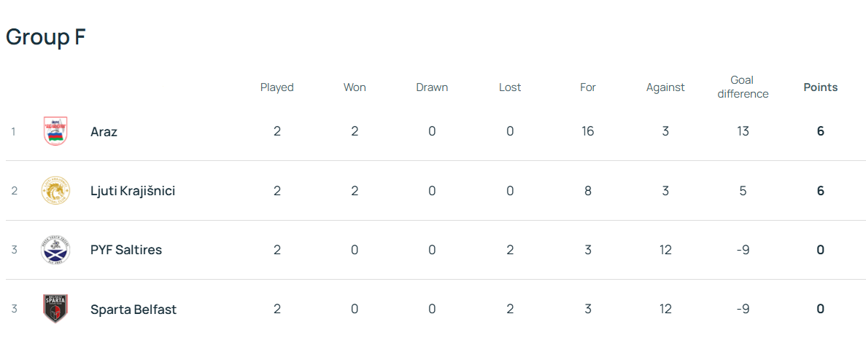Open the Araz team link

tap(104, 132)
